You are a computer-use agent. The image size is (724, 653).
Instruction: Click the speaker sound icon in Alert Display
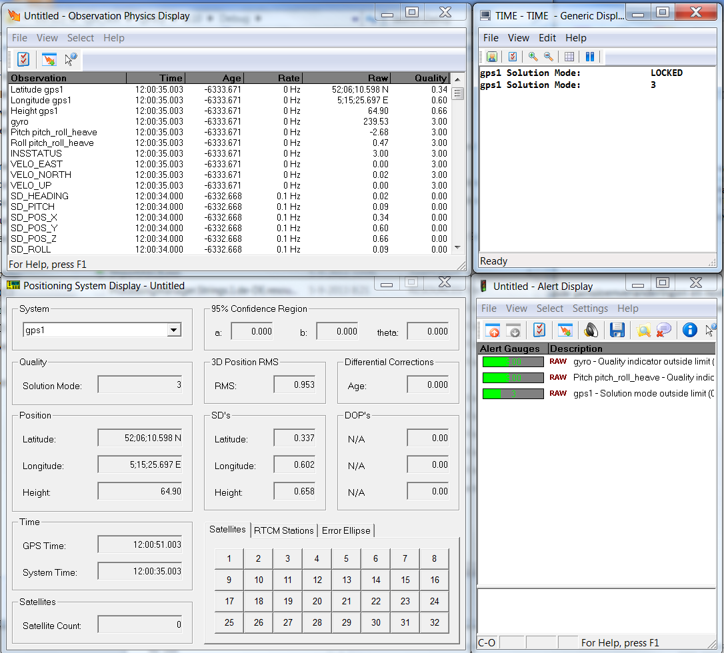click(x=591, y=330)
